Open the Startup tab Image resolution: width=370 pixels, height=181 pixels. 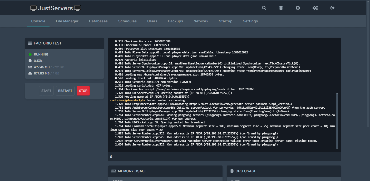coord(226,21)
